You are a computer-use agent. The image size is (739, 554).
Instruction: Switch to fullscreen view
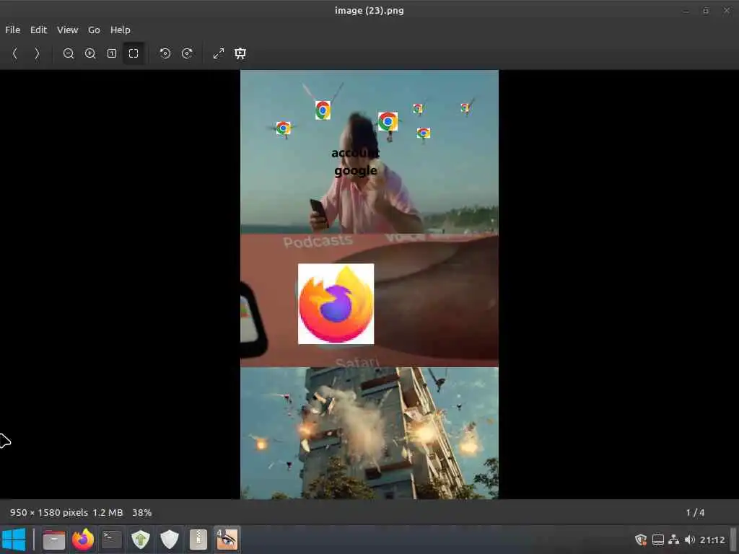click(x=219, y=53)
